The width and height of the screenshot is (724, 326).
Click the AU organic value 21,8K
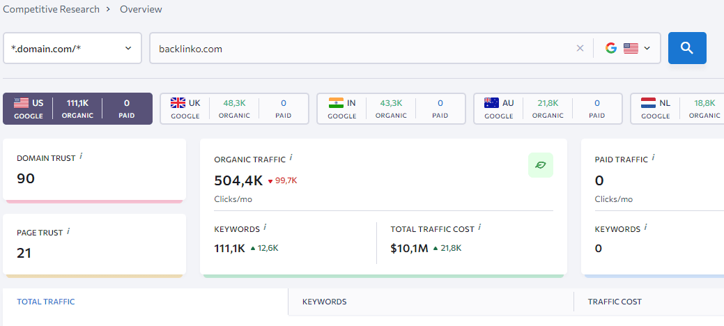click(x=548, y=103)
